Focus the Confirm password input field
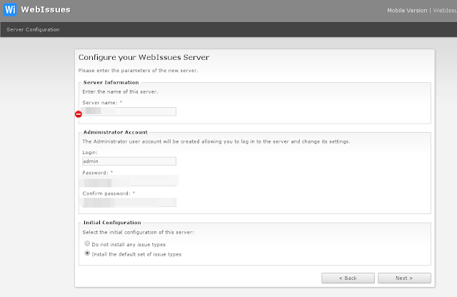 [129, 202]
